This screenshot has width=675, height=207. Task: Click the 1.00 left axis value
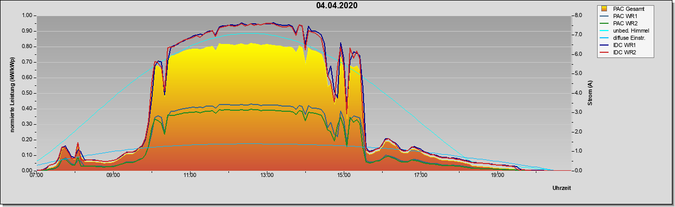point(26,16)
